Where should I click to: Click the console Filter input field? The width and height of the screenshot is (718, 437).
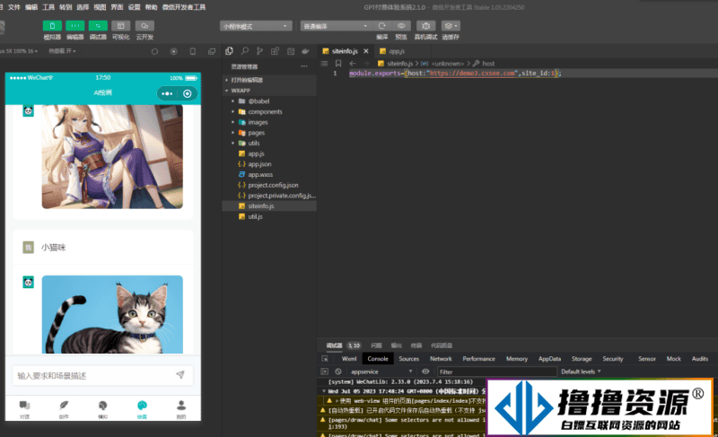coord(496,371)
